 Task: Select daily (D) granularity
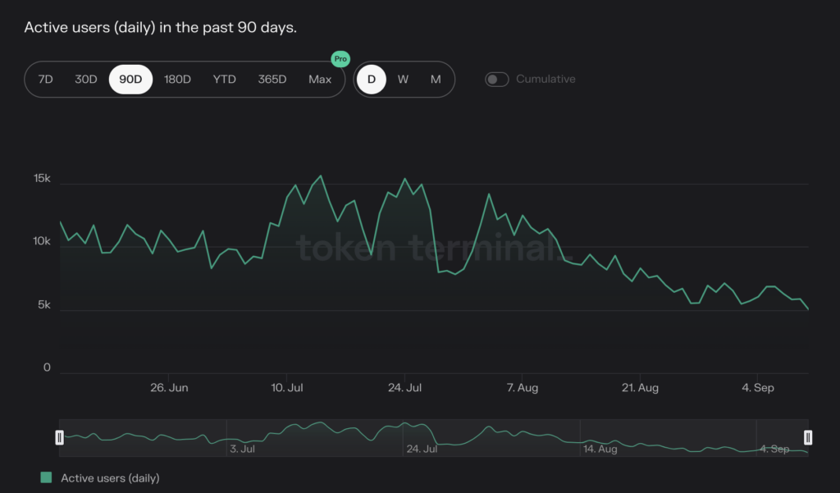(372, 80)
